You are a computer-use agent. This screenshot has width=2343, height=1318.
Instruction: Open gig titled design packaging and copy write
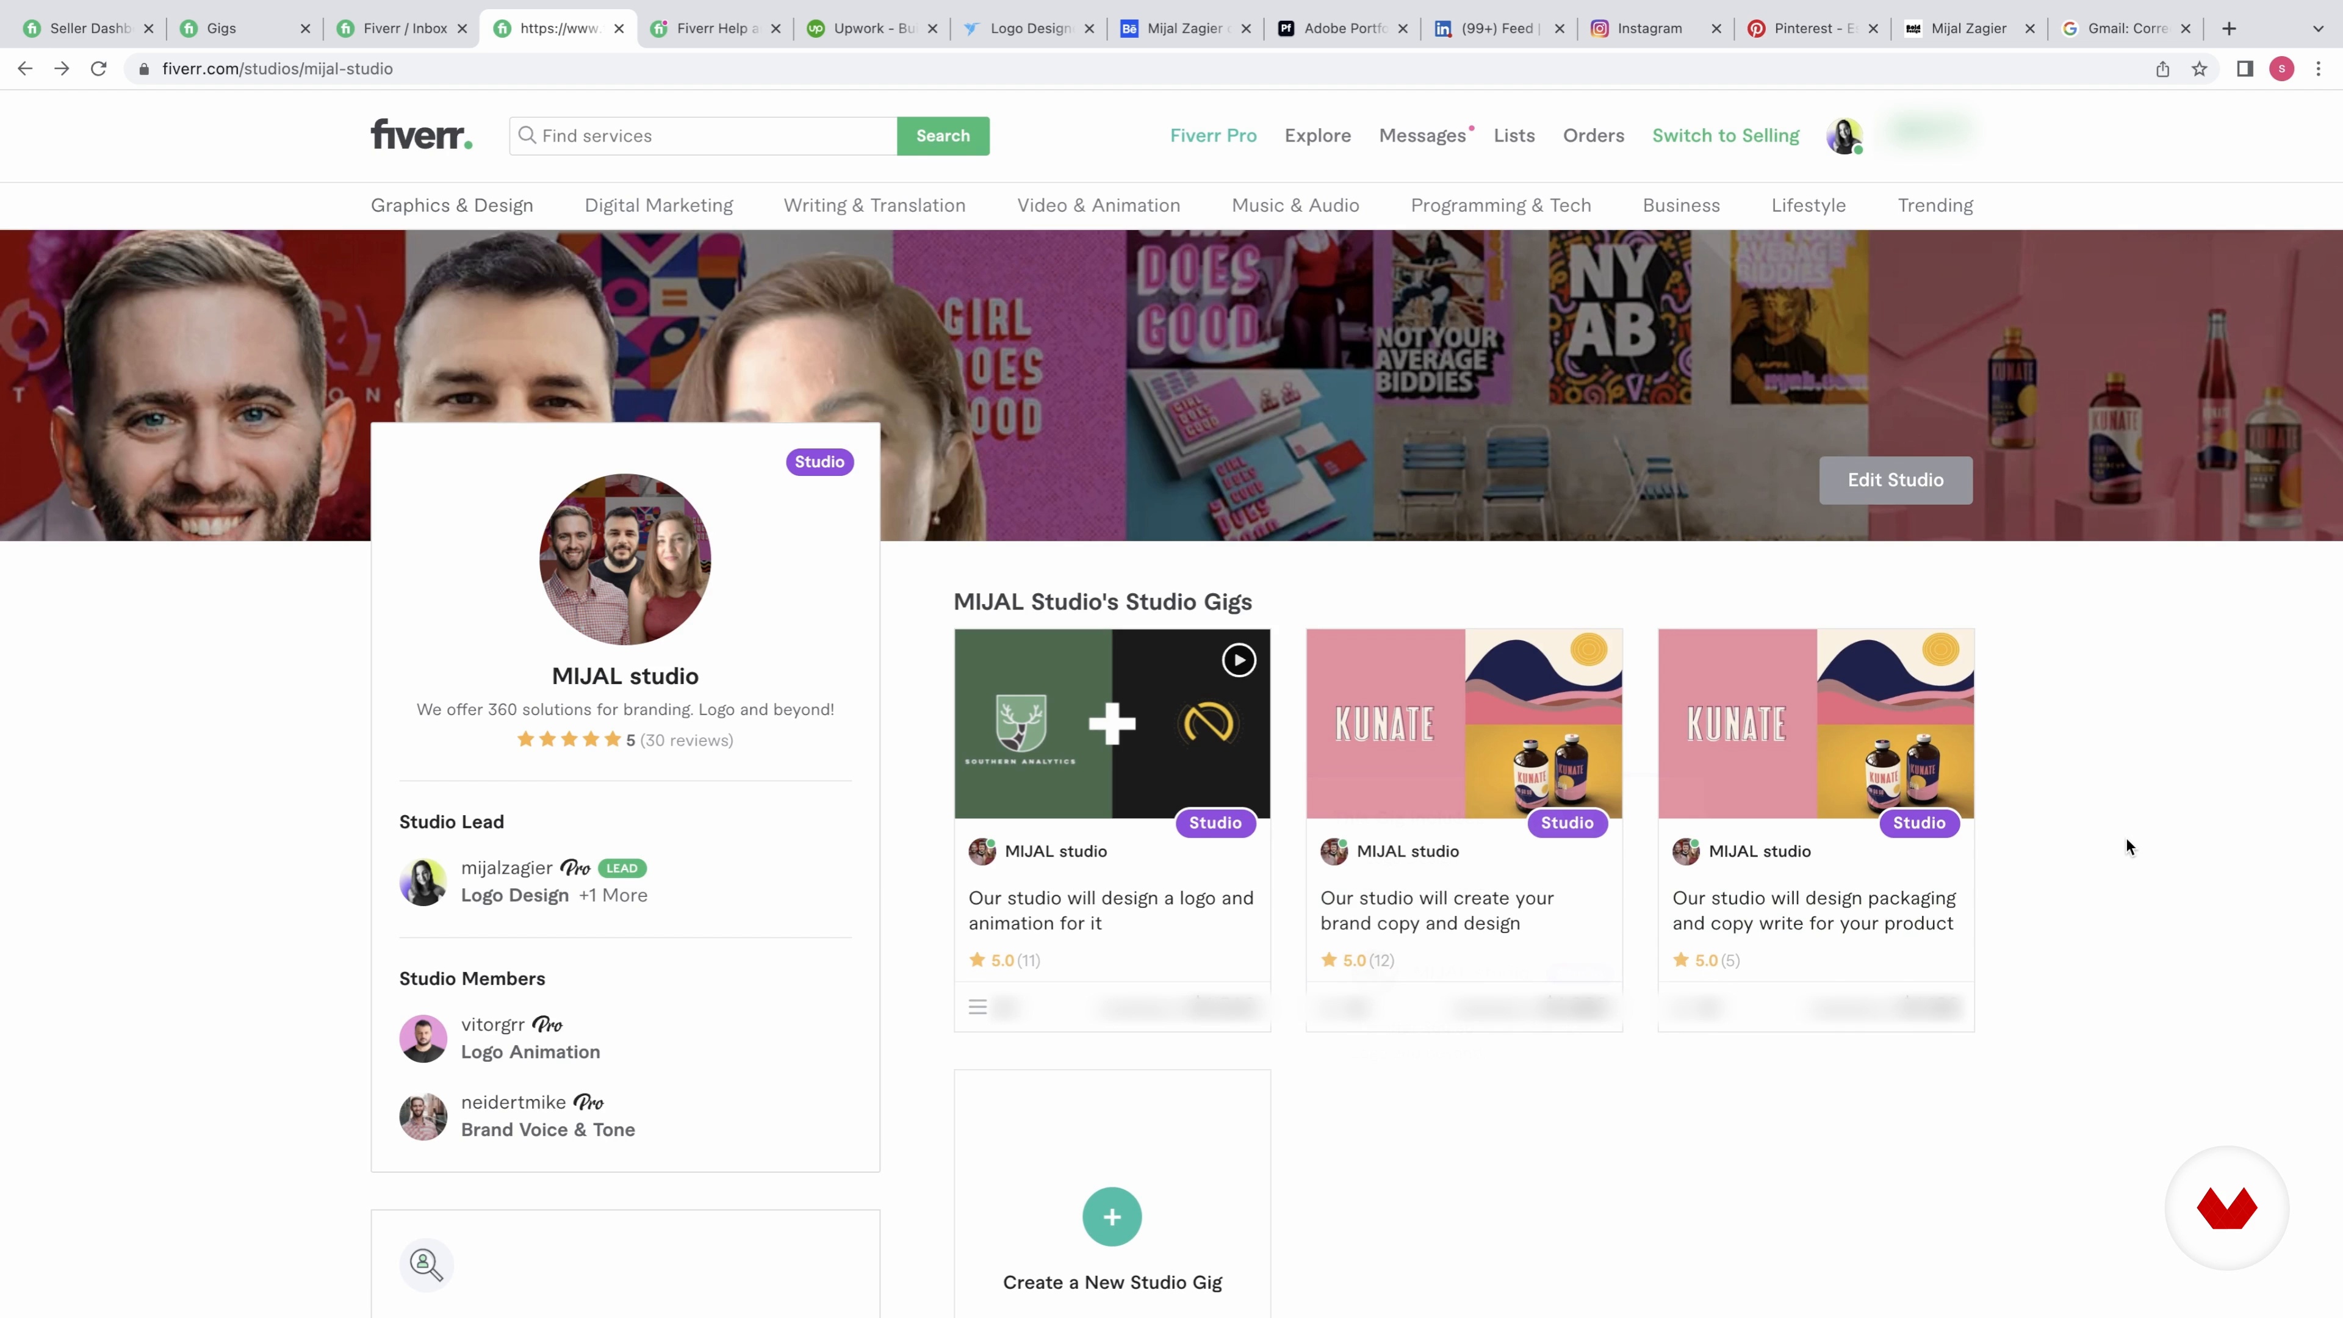(x=1813, y=910)
